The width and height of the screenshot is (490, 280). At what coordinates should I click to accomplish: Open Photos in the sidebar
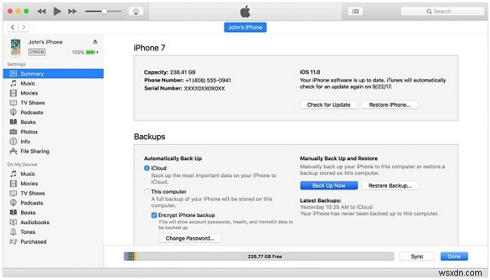tap(53, 132)
